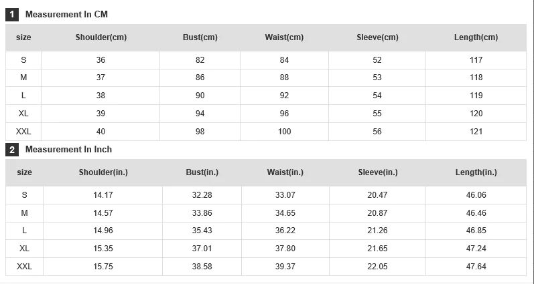This screenshot has width=534, height=284.
Task: Click the length value 119 for size L
Action: coord(476,96)
